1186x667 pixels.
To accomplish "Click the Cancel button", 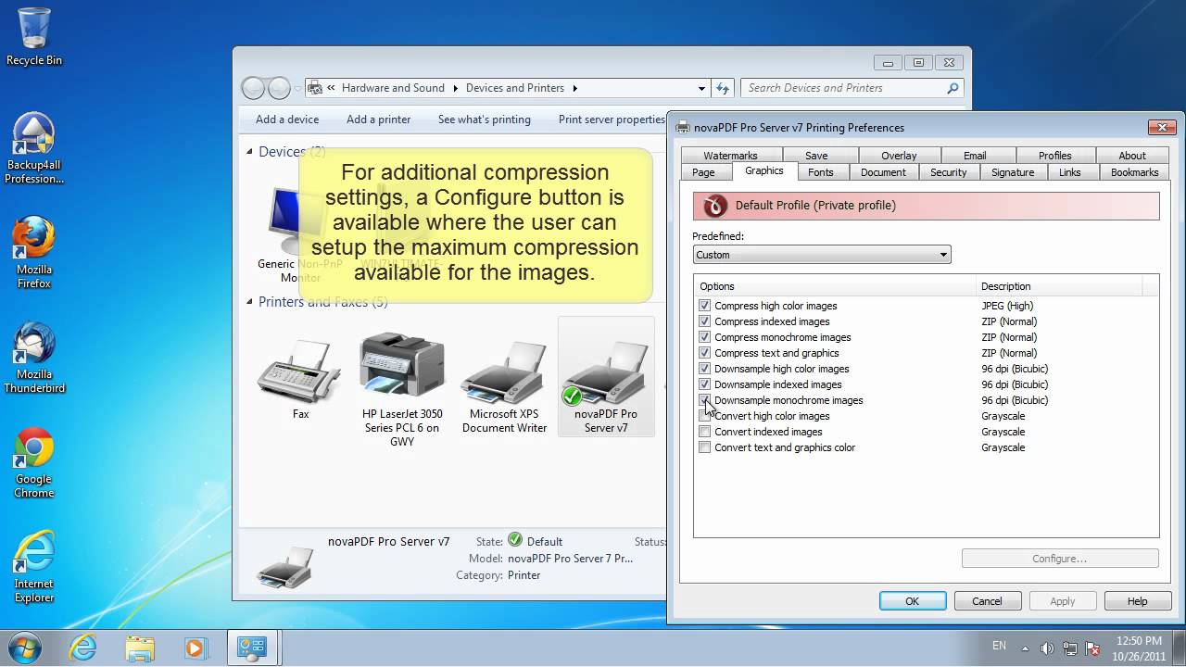I will [x=987, y=601].
